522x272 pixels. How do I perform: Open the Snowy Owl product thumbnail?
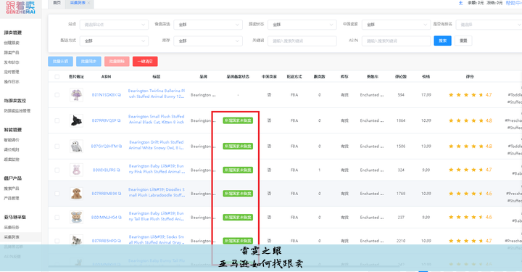(x=76, y=146)
